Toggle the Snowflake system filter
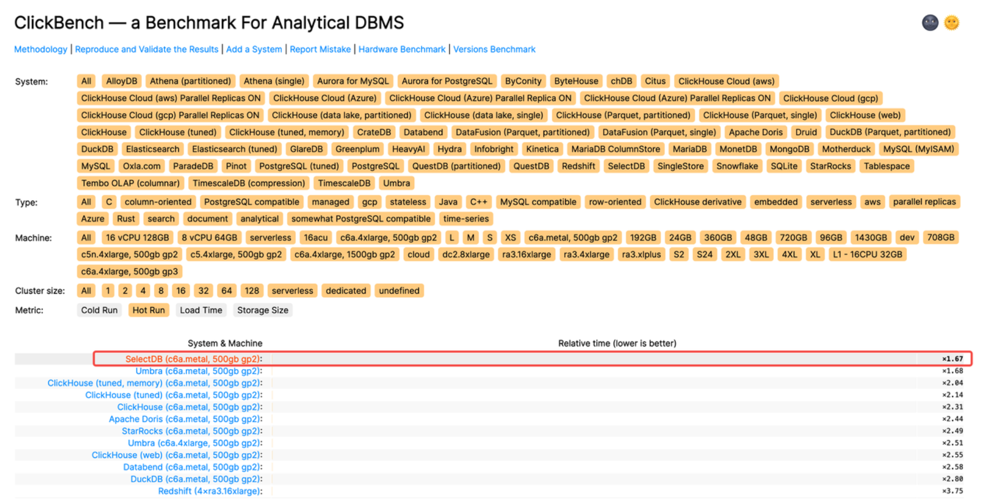986x502 pixels. coord(737,166)
